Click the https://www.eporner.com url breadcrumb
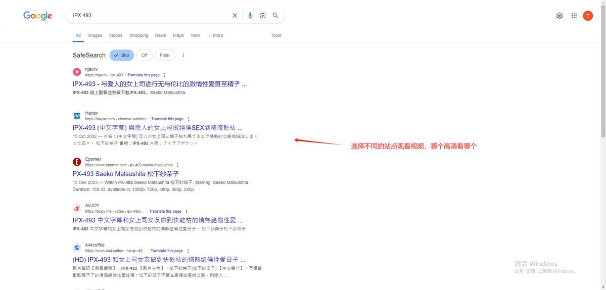This screenshot has width=606, height=290. click(x=129, y=165)
